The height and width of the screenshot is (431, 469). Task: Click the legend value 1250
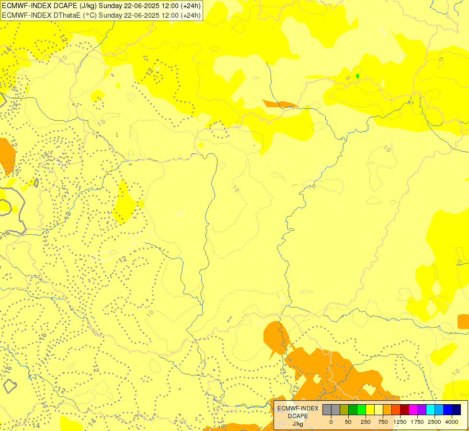pos(400,422)
